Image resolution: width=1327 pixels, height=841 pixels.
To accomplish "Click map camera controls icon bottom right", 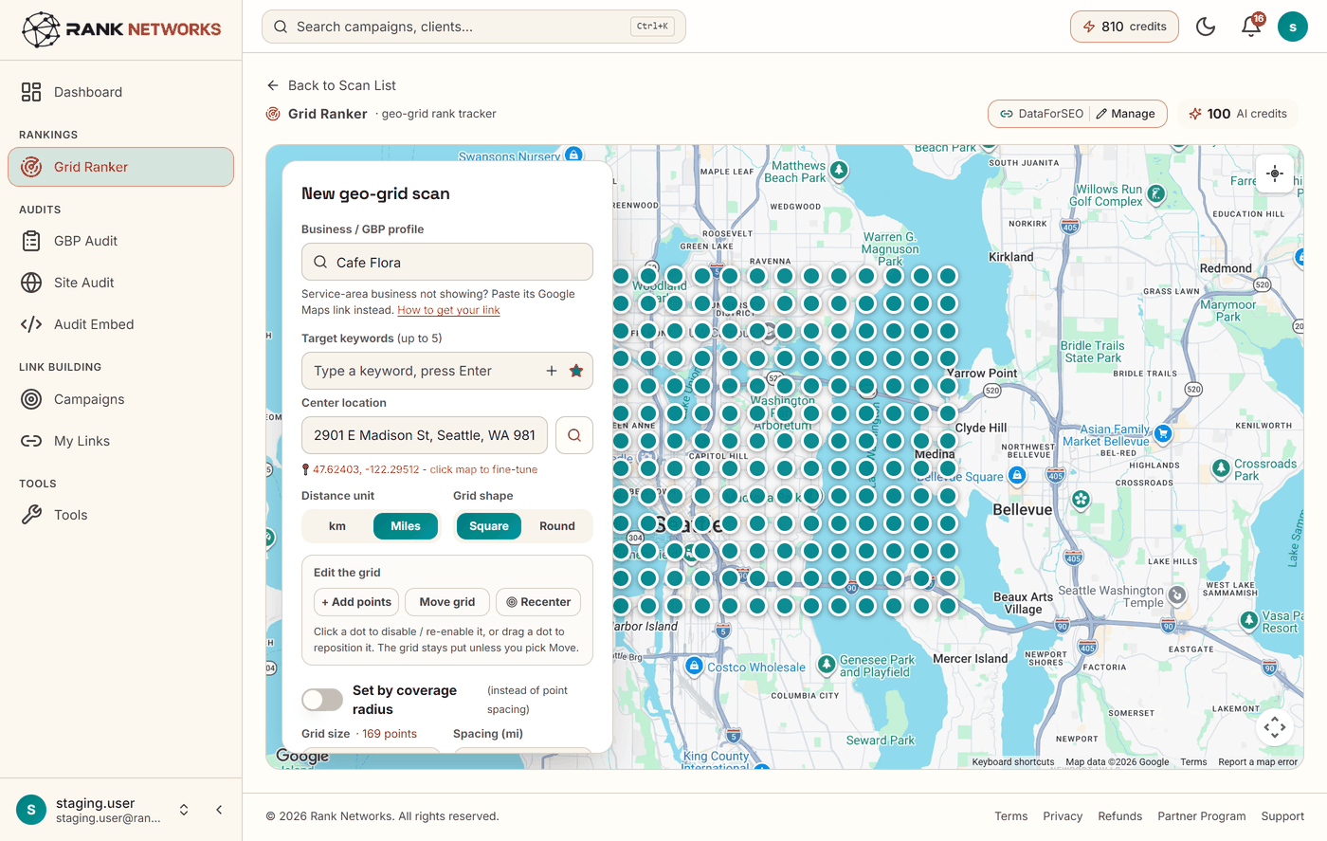I will [x=1275, y=727].
